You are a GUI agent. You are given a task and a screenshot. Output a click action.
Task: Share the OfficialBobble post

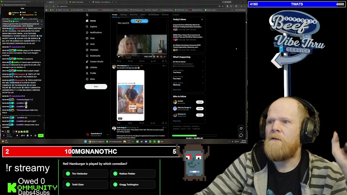click(166, 123)
